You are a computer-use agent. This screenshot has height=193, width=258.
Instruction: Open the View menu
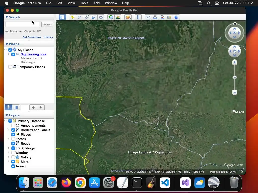click(71, 3)
